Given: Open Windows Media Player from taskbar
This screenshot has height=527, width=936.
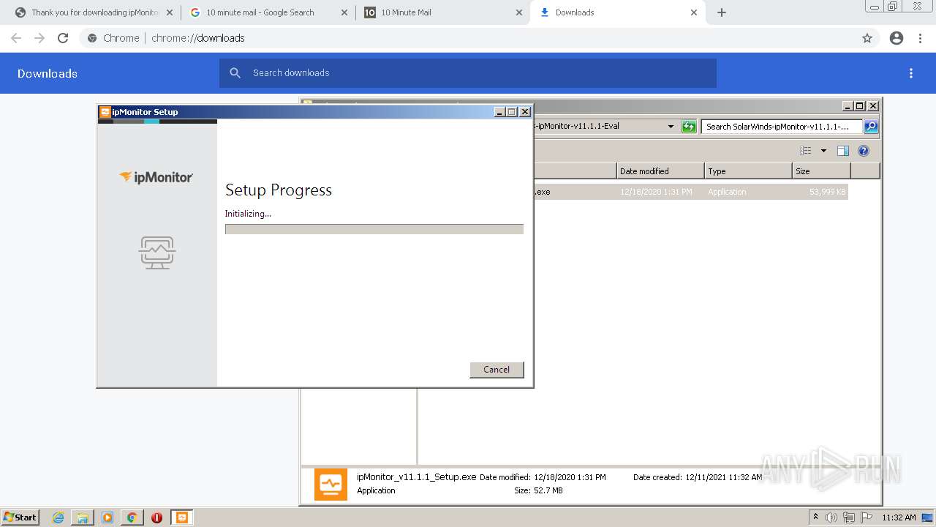Looking at the screenshot, I should 107,517.
